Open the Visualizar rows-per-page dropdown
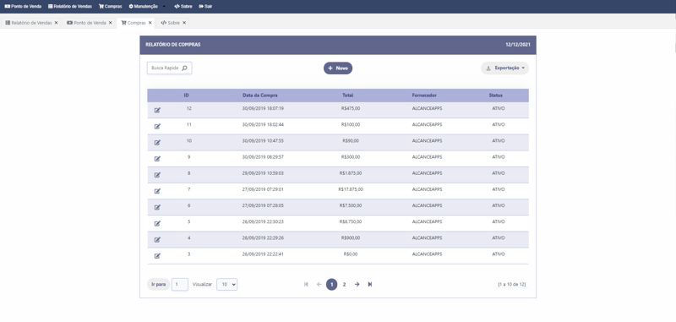This screenshot has height=322, width=676. tap(226, 285)
